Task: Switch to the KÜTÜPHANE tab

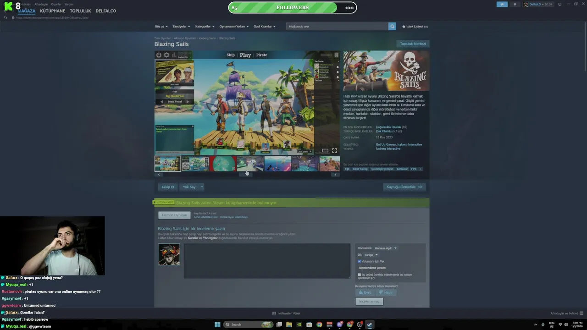Action: pyautogui.click(x=53, y=11)
